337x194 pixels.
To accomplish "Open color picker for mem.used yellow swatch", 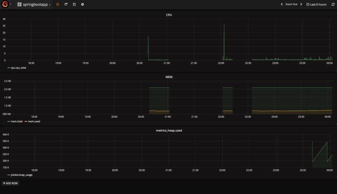I will [x=26, y=121].
